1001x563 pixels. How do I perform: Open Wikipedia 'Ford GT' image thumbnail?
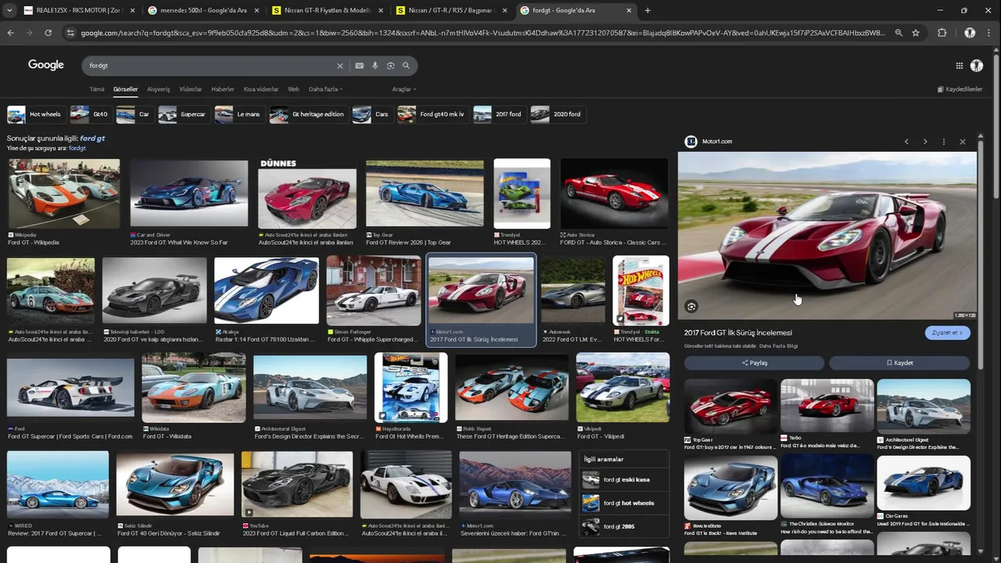(63, 194)
